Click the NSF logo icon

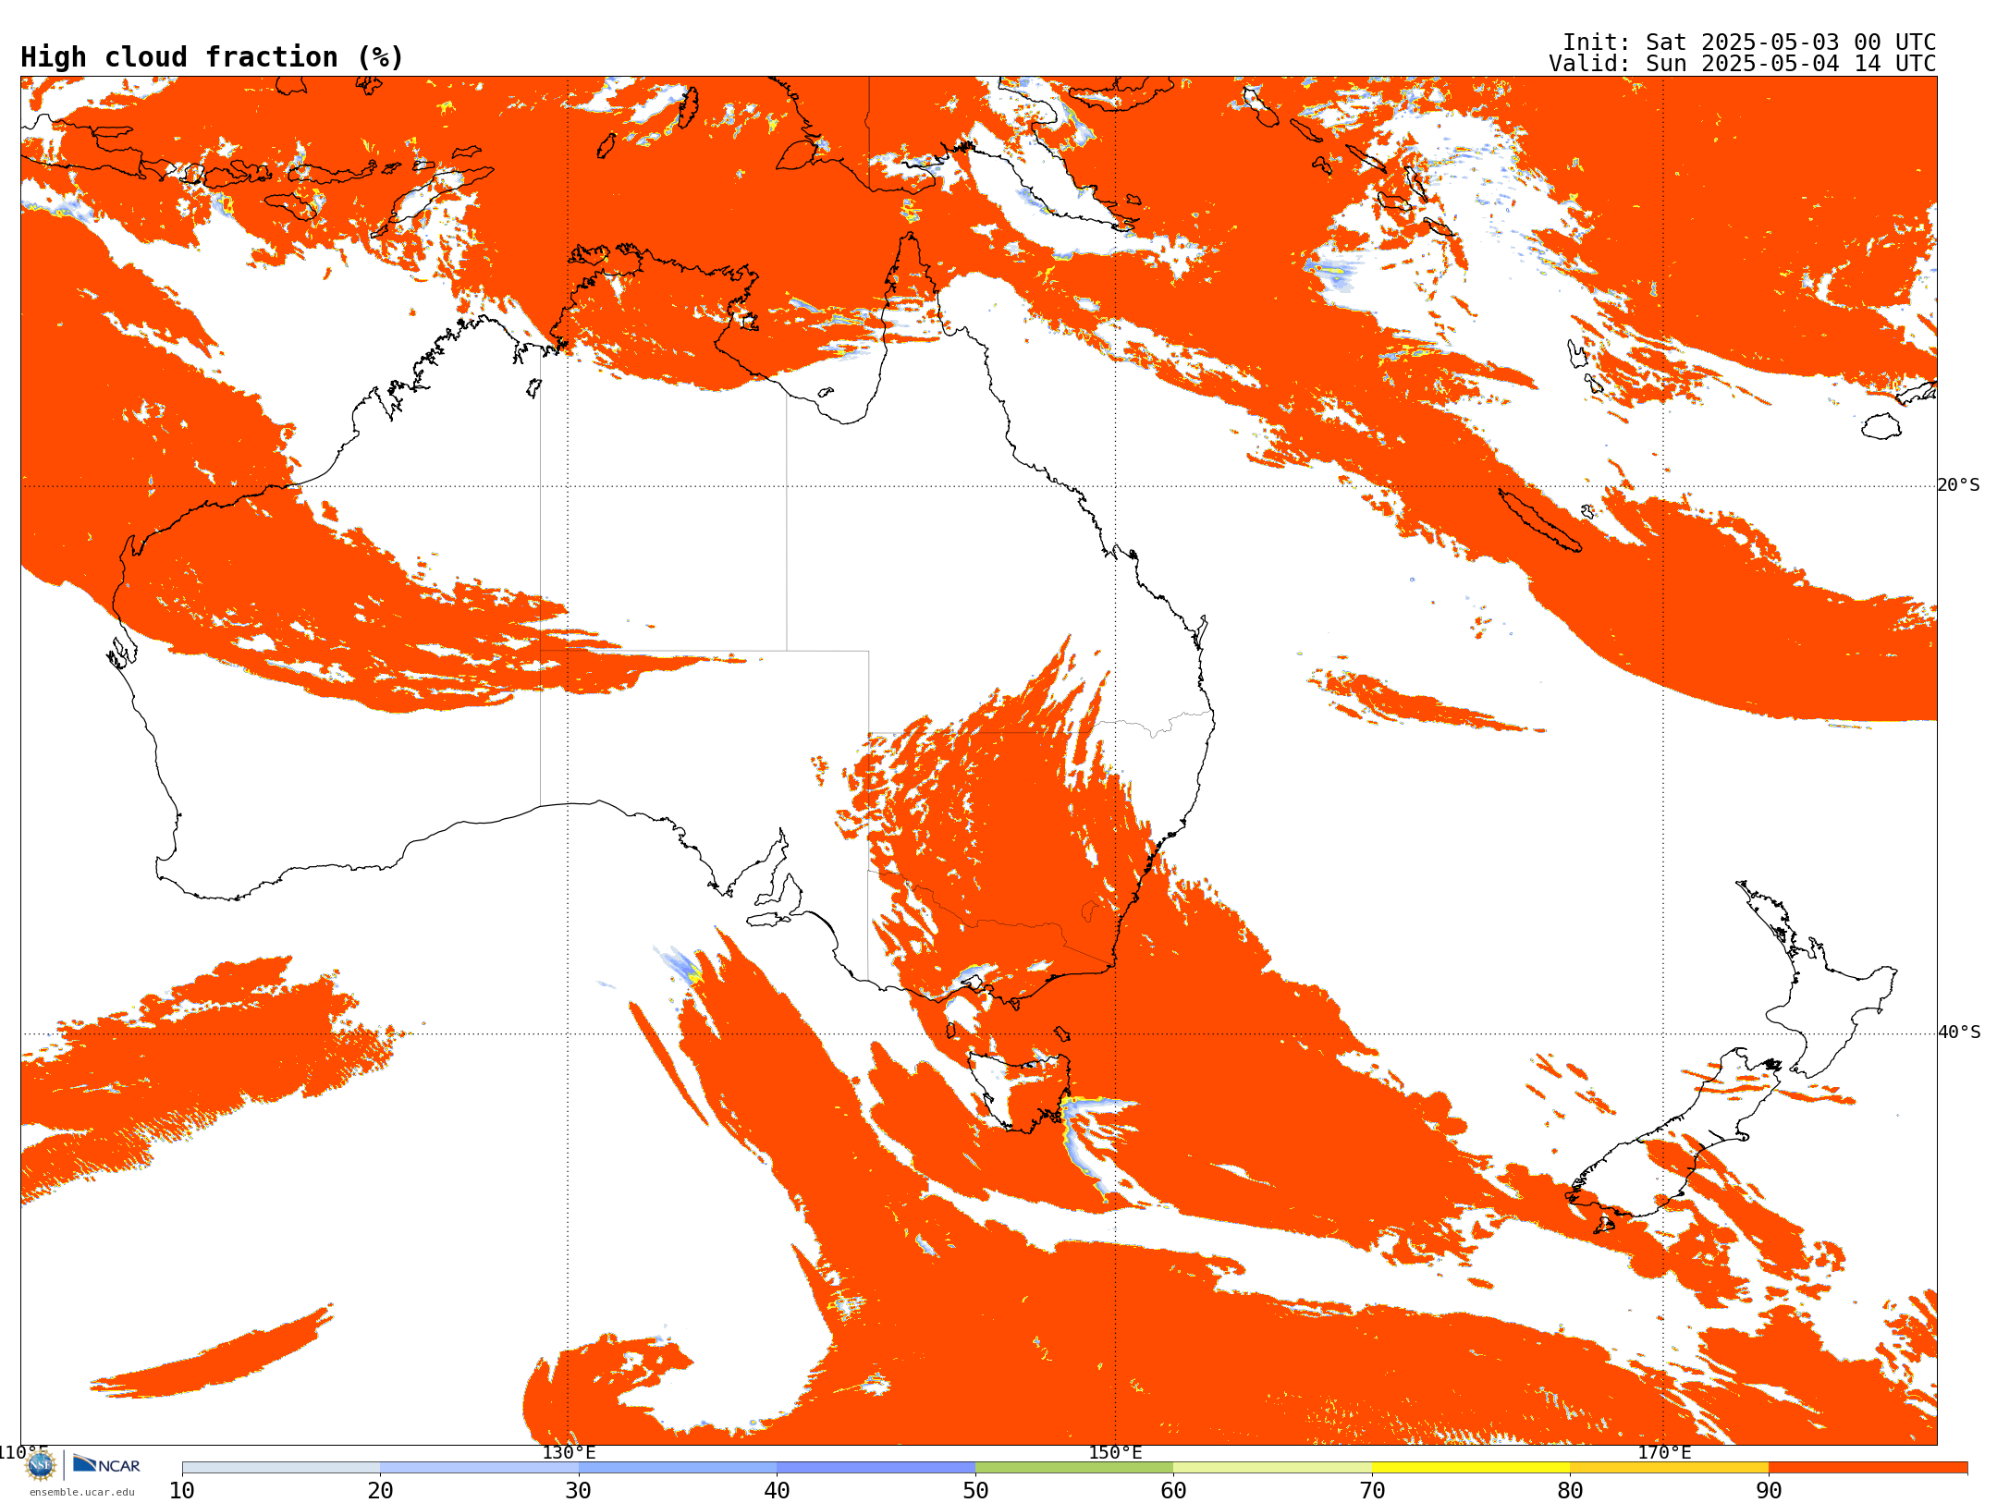click(x=41, y=1465)
